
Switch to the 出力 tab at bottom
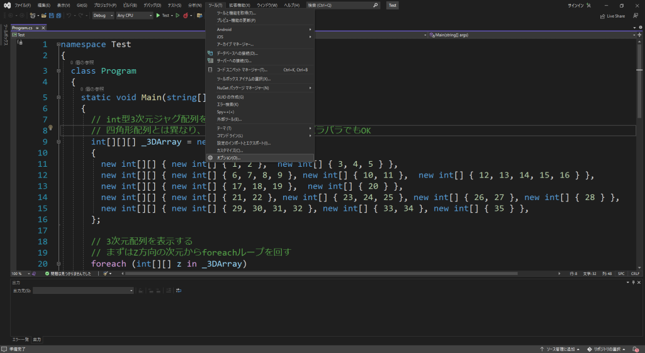click(x=37, y=340)
